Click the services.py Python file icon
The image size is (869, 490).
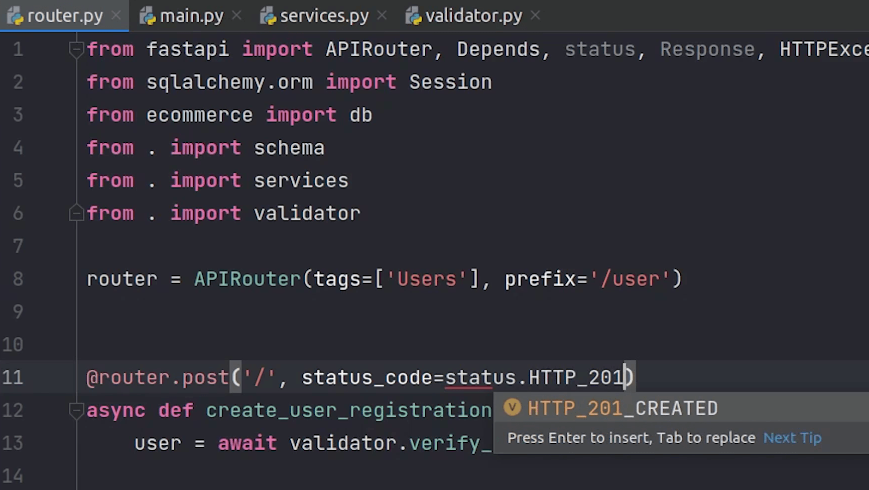pos(268,16)
